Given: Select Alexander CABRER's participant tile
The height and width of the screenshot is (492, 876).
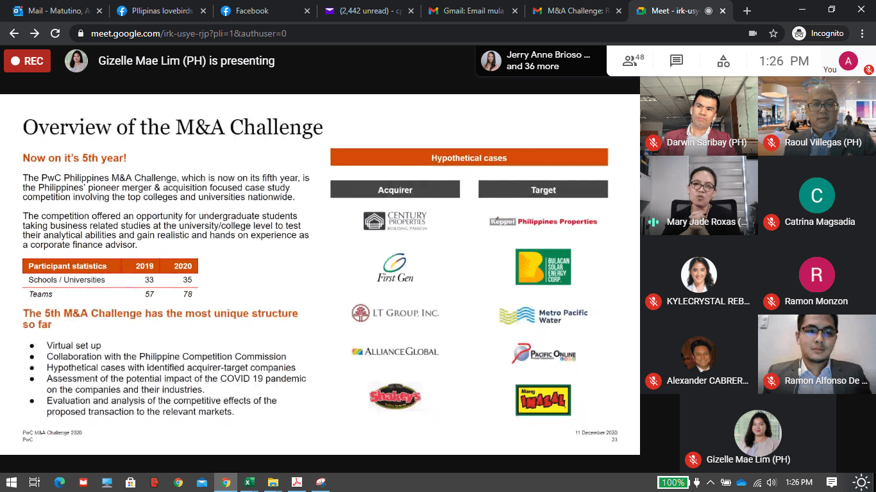Looking at the screenshot, I should (698, 354).
